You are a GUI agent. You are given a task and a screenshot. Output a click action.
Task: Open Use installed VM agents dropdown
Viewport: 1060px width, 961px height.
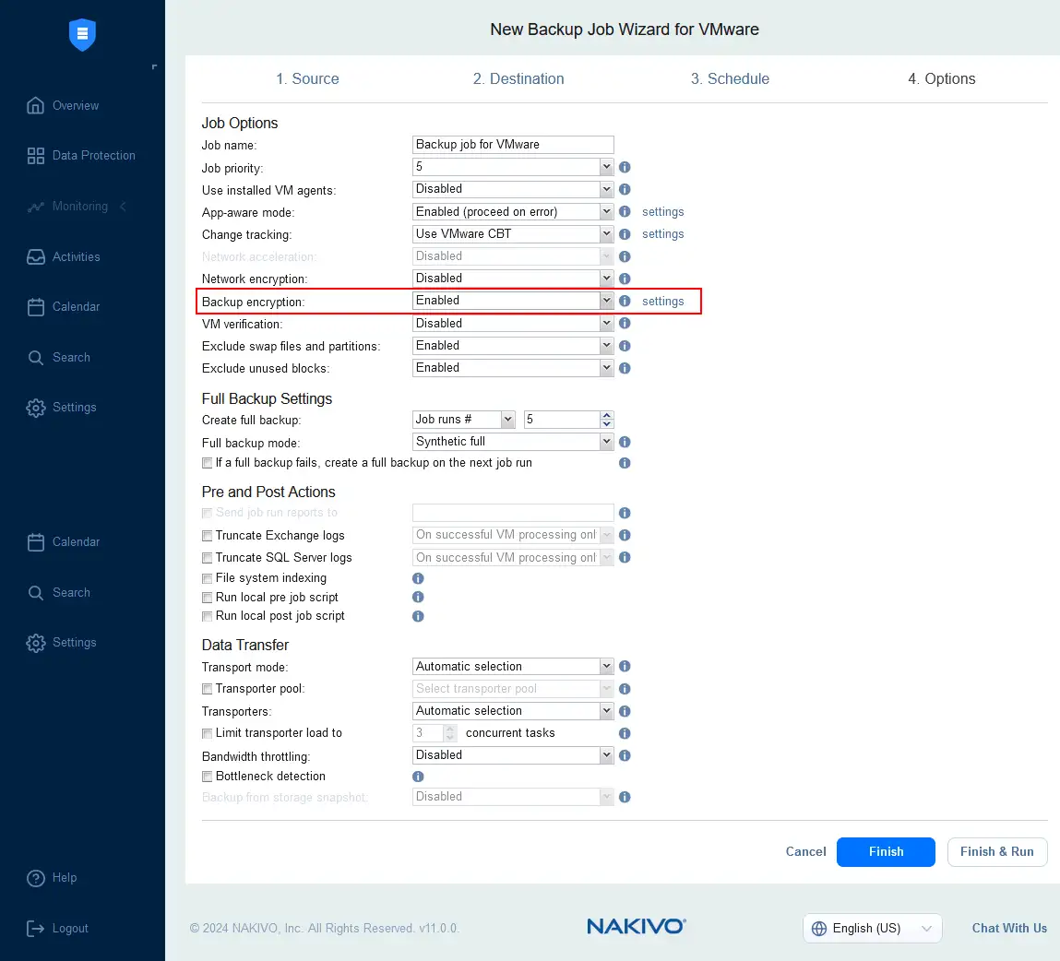click(513, 188)
